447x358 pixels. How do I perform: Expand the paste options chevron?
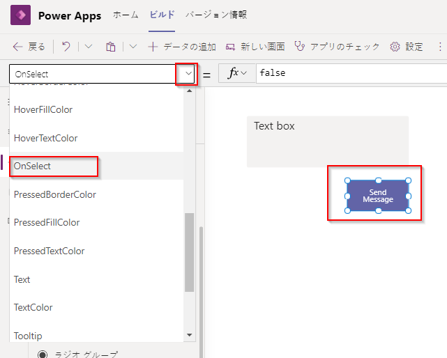pyautogui.click(x=133, y=47)
